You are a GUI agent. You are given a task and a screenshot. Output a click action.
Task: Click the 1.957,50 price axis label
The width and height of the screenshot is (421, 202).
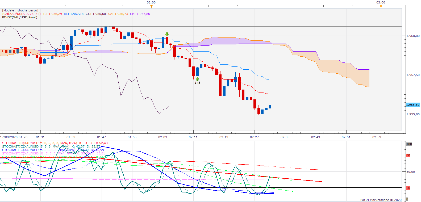pos(413,75)
